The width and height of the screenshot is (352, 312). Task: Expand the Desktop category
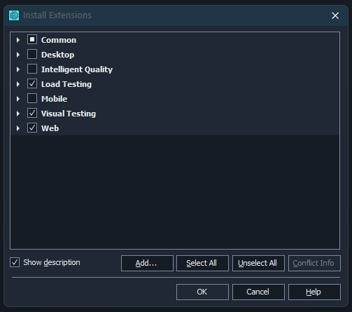(18, 55)
